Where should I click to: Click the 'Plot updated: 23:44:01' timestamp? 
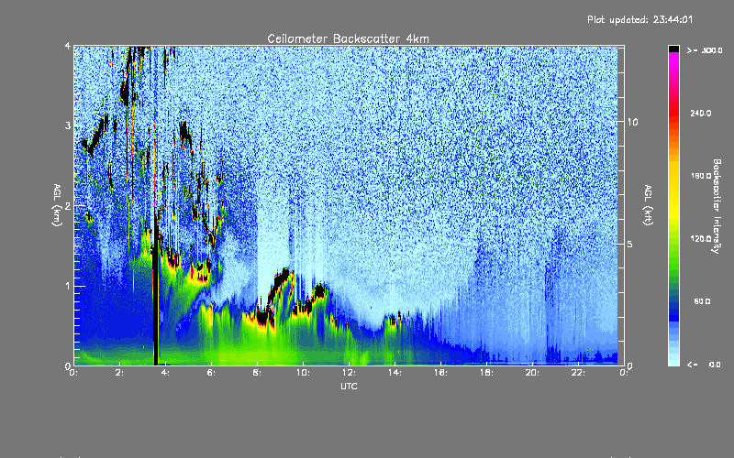pos(639,19)
